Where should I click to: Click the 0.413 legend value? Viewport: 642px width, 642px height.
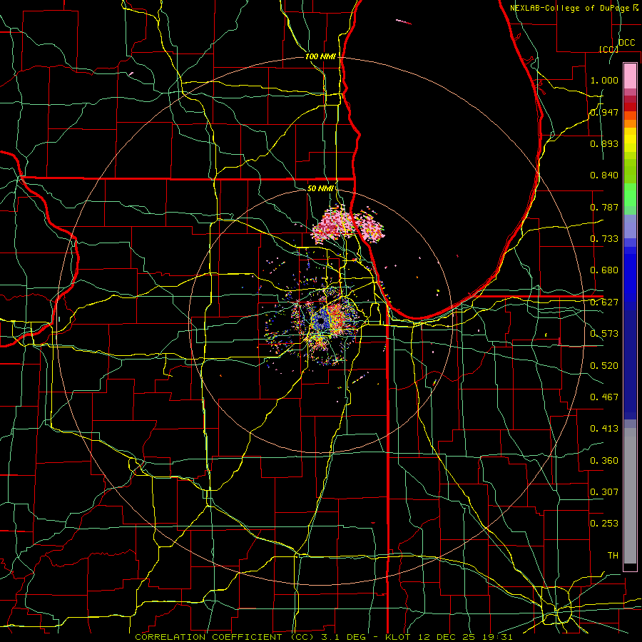(x=604, y=429)
